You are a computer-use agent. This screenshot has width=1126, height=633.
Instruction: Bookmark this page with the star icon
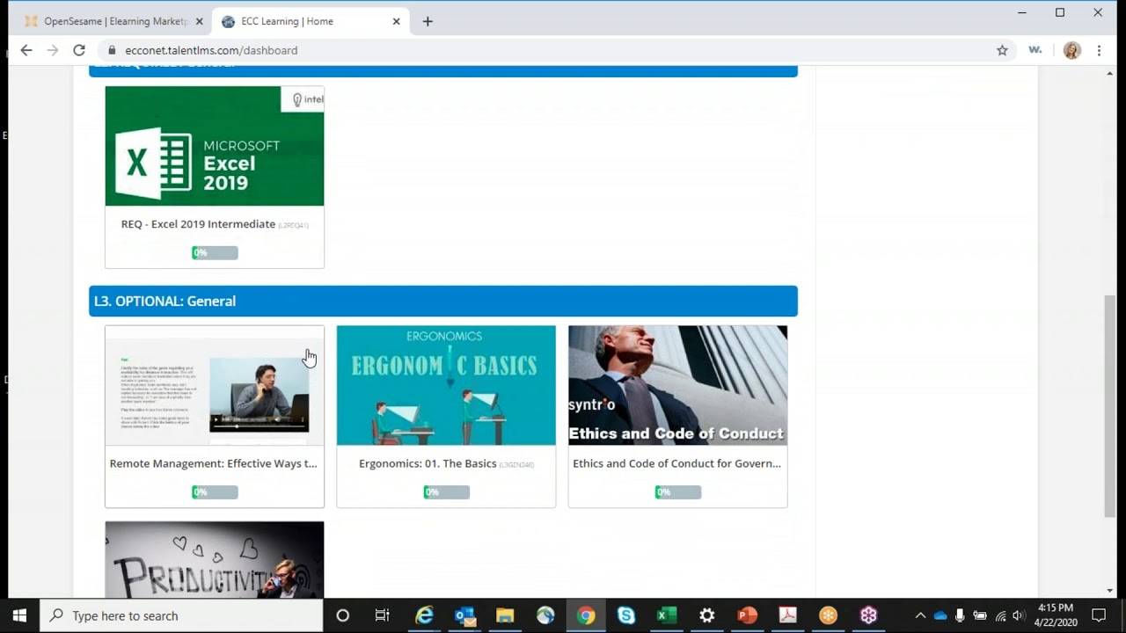coord(1002,50)
